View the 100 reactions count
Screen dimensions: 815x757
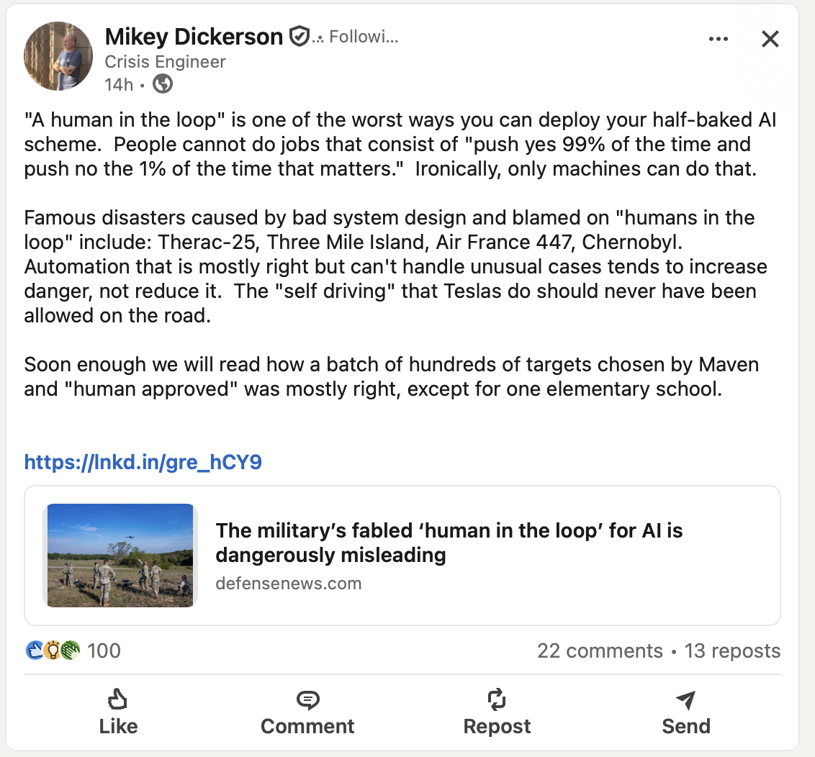(104, 651)
